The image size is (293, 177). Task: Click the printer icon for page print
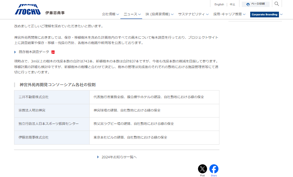tap(248, 4)
